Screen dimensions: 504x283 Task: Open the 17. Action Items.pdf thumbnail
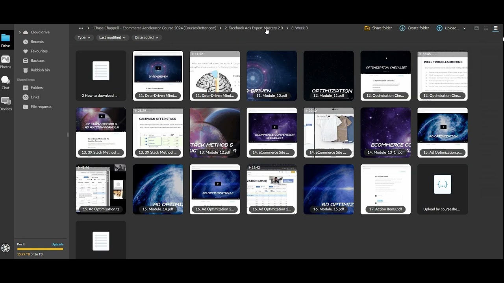click(385, 189)
